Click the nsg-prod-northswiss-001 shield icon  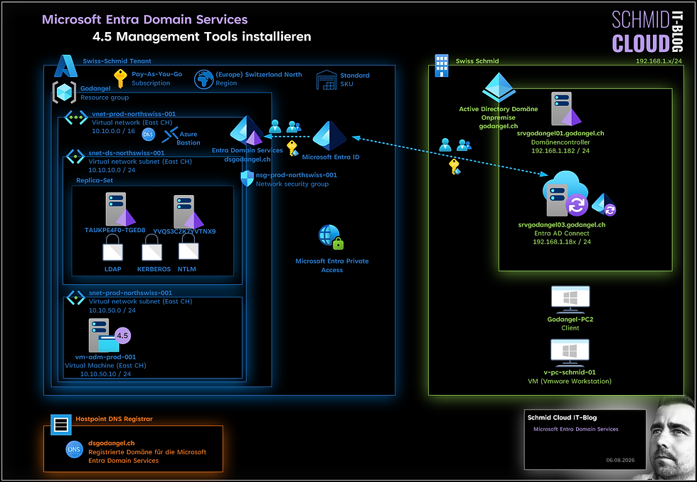pyautogui.click(x=248, y=179)
